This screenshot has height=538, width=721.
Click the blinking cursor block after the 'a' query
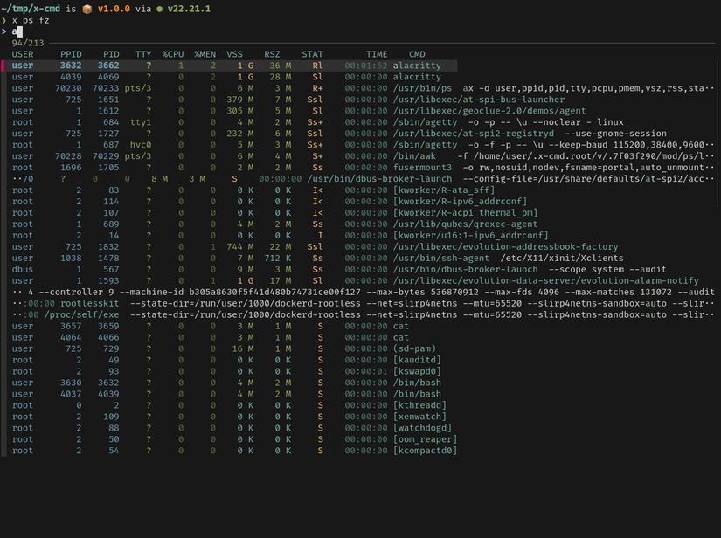[19, 31]
